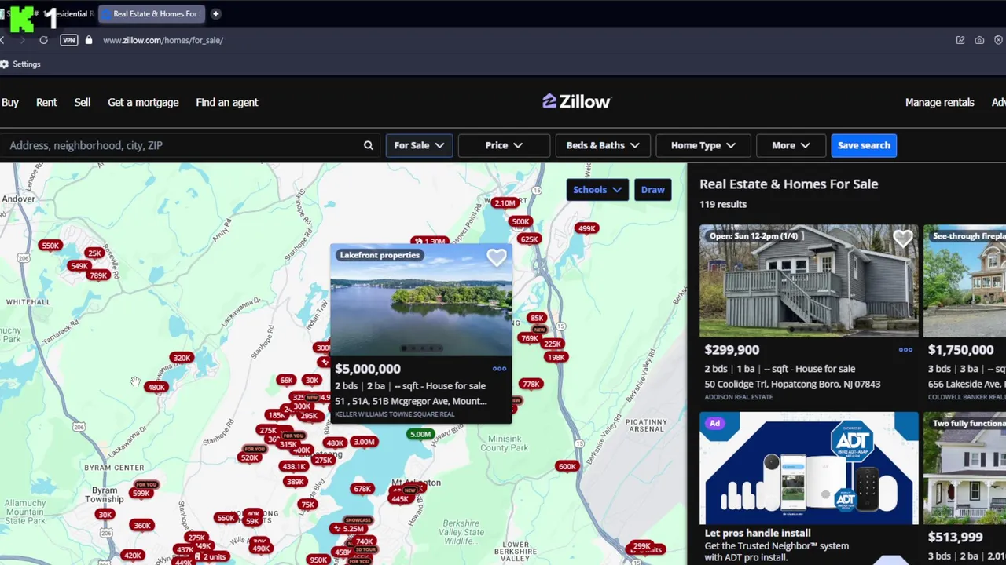Save the $5,000,000 lakefront home heart
The image size is (1006, 565).
point(497,257)
